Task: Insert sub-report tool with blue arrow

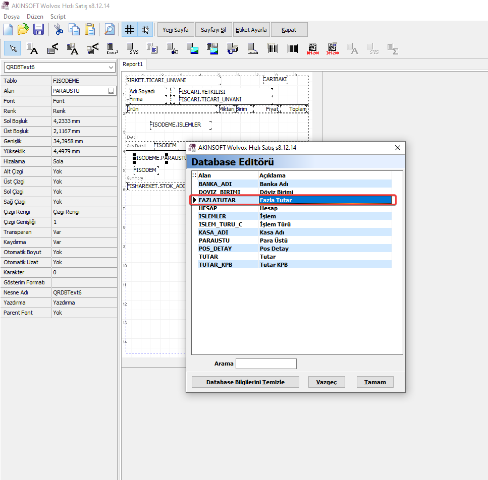Action: [232, 48]
